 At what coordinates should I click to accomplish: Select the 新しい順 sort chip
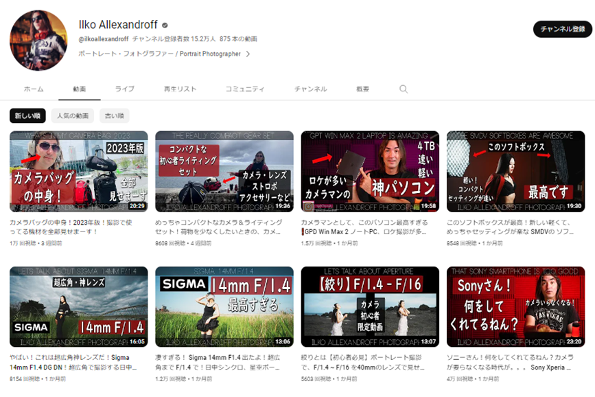(27, 116)
